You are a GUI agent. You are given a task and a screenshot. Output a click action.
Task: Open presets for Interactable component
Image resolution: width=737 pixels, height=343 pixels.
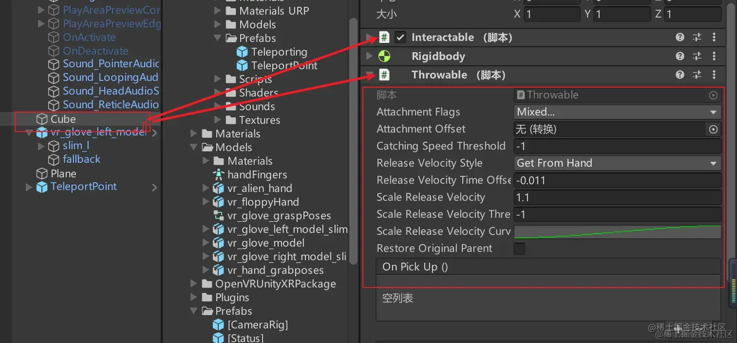tap(697, 38)
